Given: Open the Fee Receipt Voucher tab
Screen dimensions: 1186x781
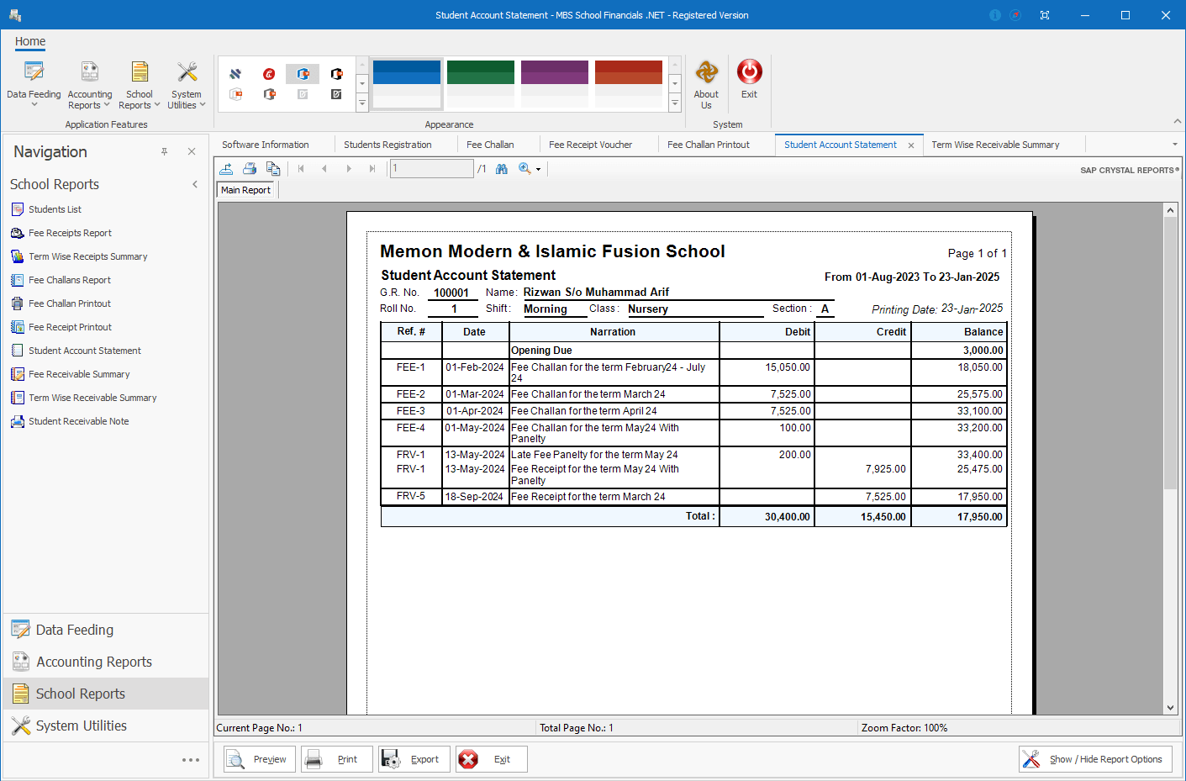Looking at the screenshot, I should (590, 145).
